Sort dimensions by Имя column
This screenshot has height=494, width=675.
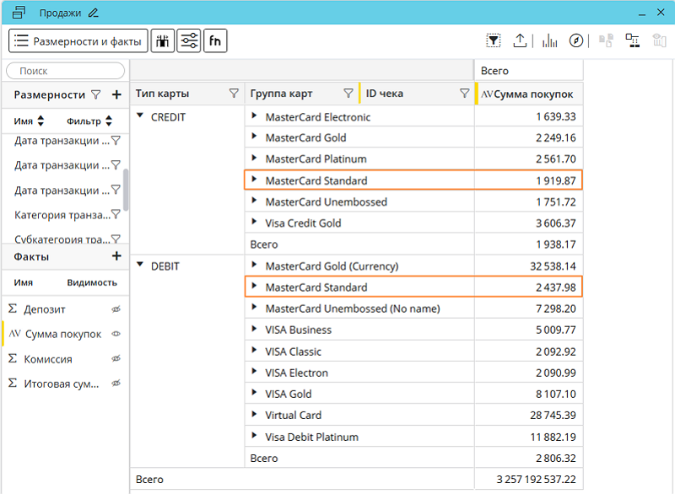coord(40,121)
